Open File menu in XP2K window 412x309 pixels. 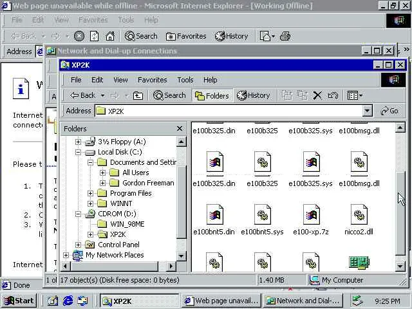76,80
